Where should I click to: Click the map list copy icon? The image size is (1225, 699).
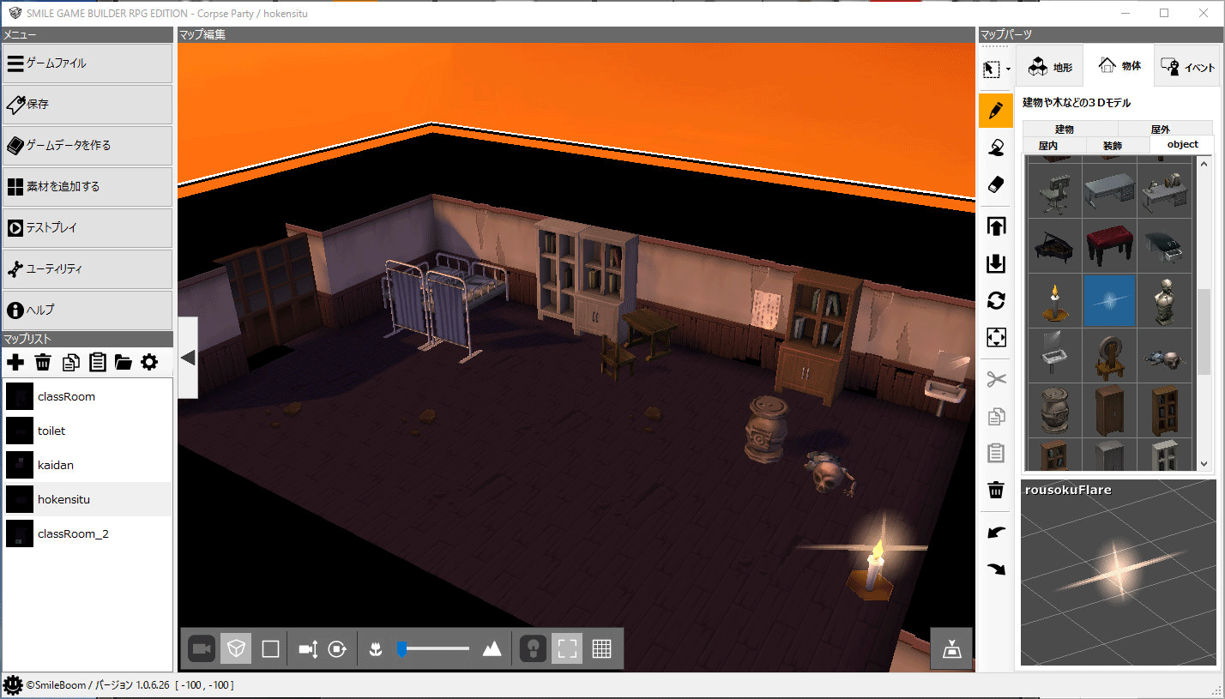click(70, 363)
